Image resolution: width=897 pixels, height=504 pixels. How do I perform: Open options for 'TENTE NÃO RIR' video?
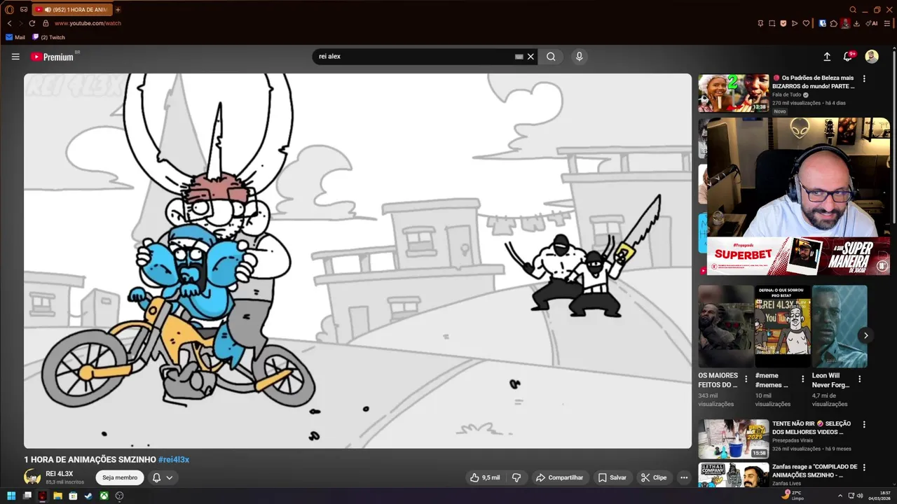[864, 424]
